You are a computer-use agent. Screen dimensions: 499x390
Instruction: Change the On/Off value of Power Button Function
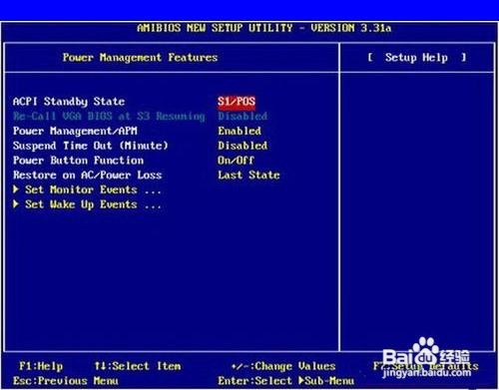(236, 161)
